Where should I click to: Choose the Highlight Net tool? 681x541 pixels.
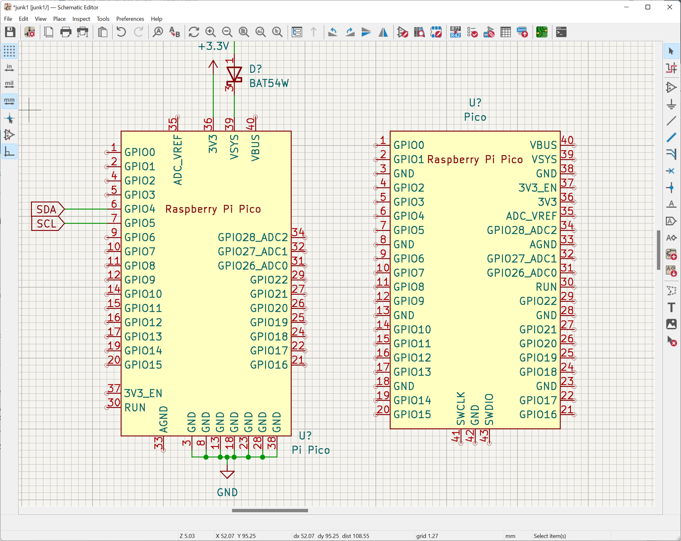[671, 69]
